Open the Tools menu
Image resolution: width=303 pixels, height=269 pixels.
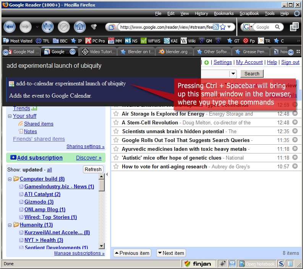click(270, 13)
